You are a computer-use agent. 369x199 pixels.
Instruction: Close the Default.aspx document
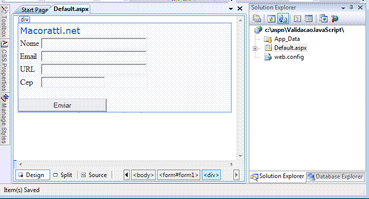point(240,8)
